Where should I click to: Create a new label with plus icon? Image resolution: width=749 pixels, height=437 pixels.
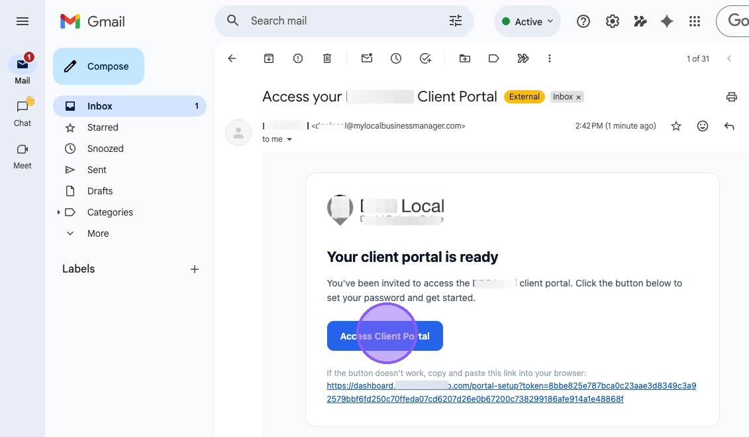[195, 269]
